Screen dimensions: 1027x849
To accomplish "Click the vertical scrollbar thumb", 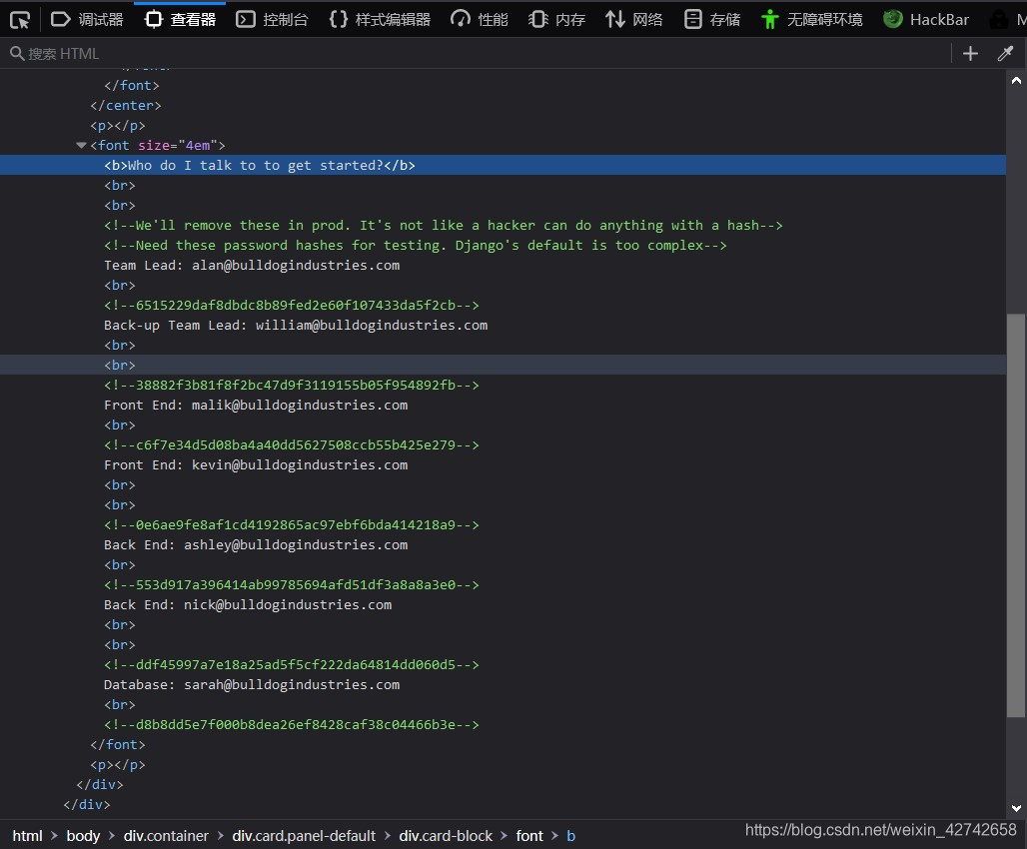I will coord(1016,515).
